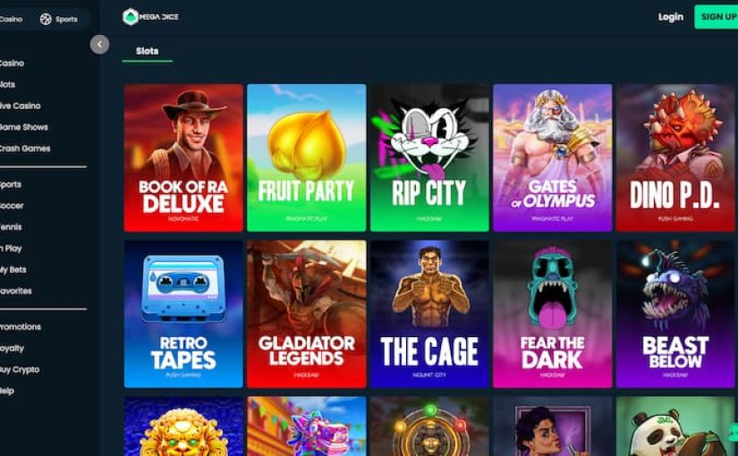
Task: Open Buy Crypto sidebar link
Action: (20, 369)
